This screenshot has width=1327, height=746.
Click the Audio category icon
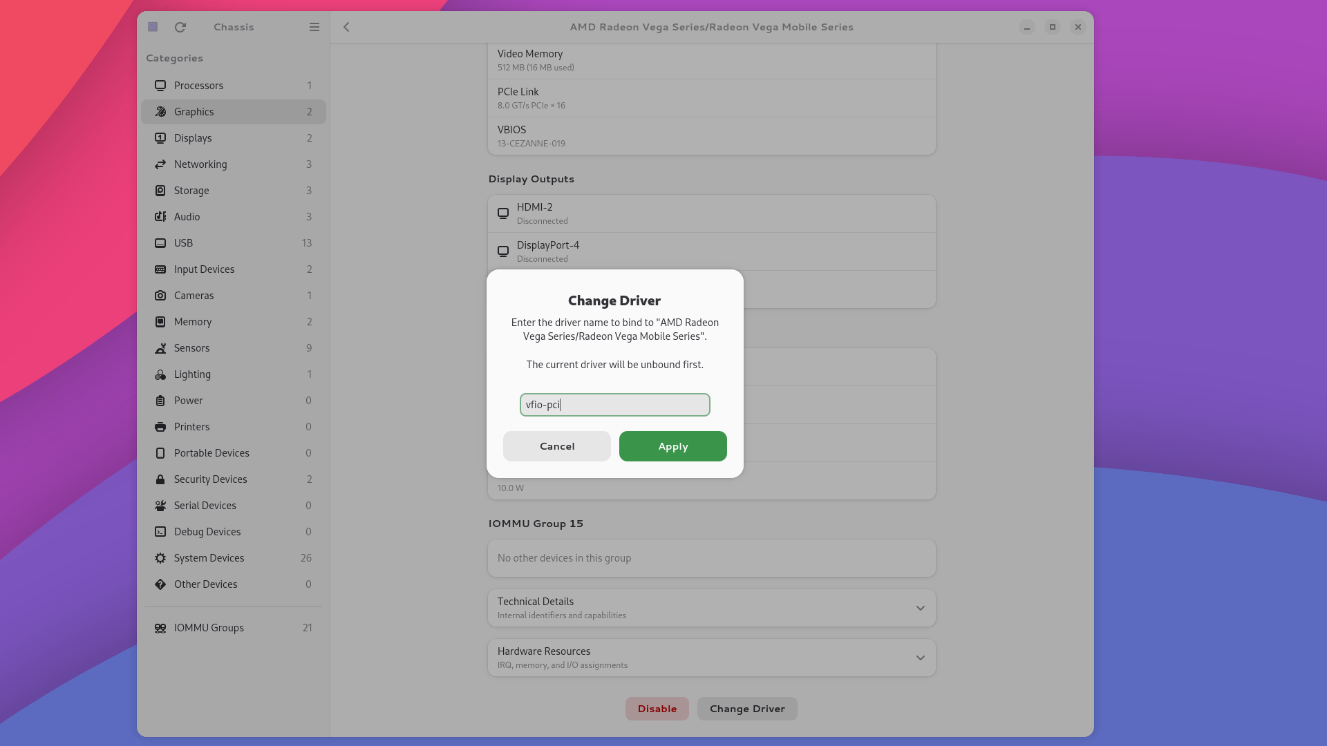(x=160, y=217)
